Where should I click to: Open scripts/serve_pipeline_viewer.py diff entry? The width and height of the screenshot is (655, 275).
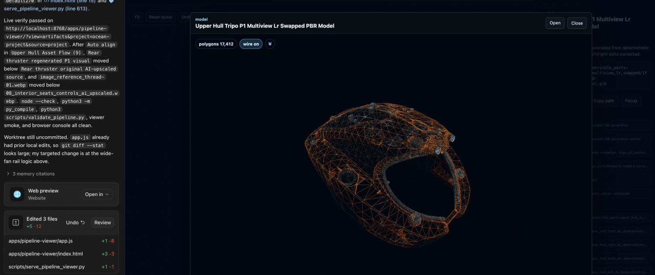(61, 267)
